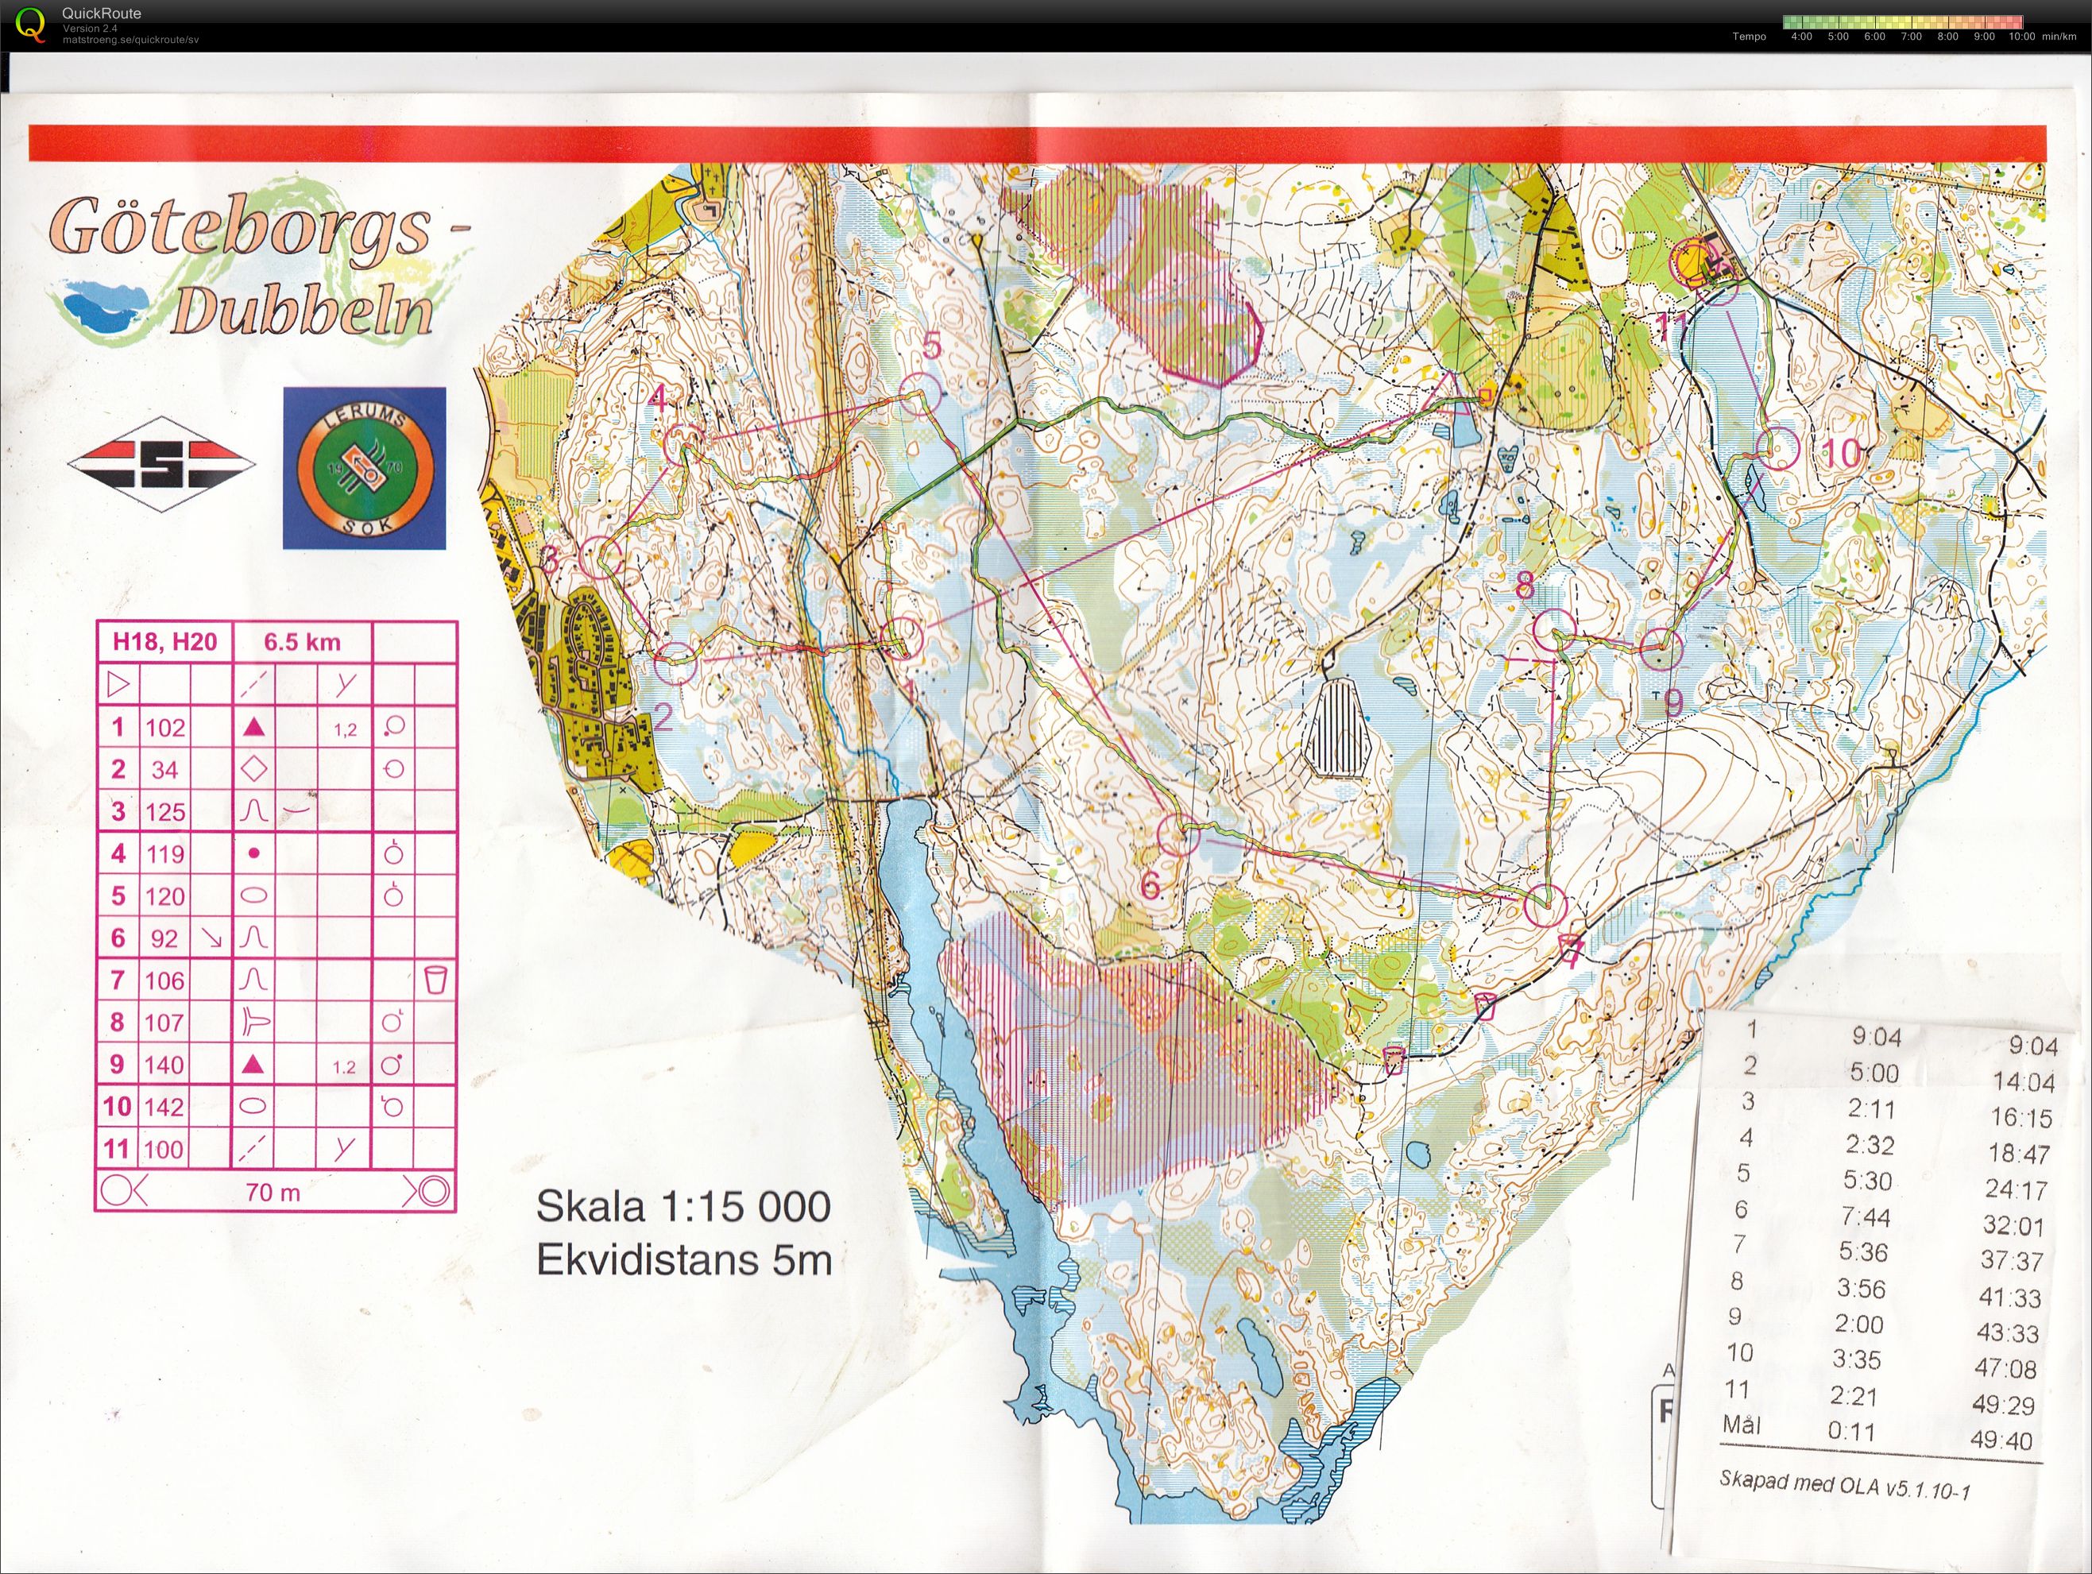
Task: Click the H18, H20 class header cell
Action: click(165, 642)
